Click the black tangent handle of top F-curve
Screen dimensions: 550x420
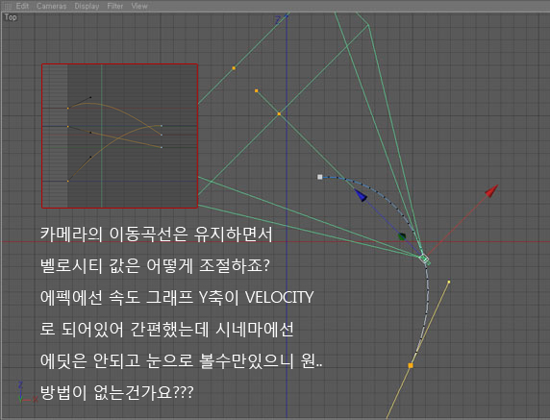(90, 97)
